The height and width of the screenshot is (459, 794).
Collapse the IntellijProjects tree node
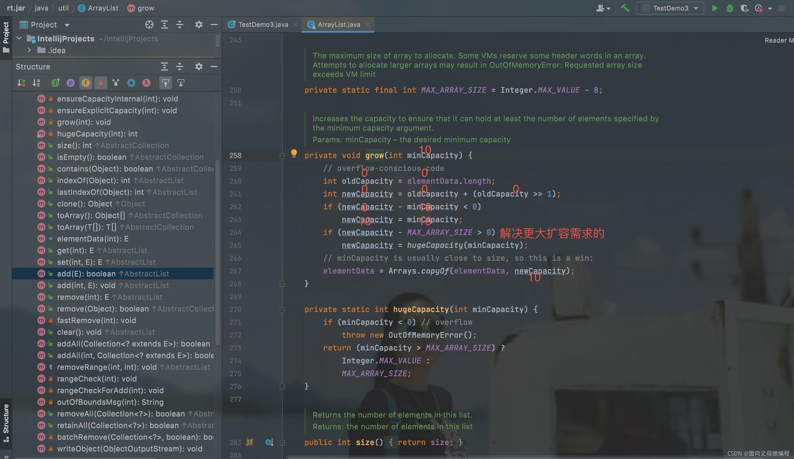coord(19,38)
